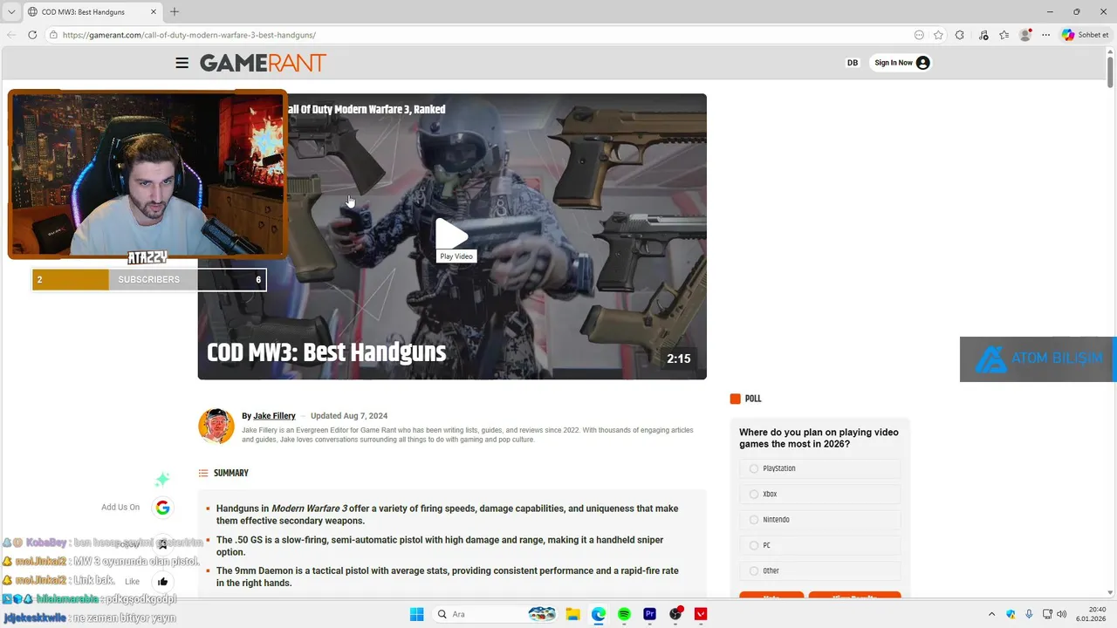This screenshot has width=1117, height=628.
Task: Click the video duration 2:15 badge
Action: click(x=679, y=358)
